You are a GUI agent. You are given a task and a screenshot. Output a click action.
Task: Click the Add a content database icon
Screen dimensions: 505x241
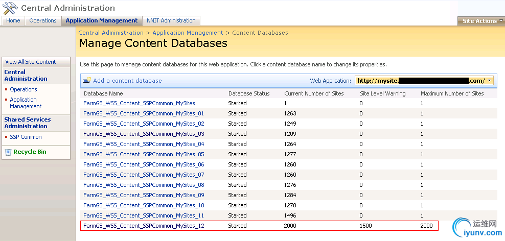click(87, 81)
